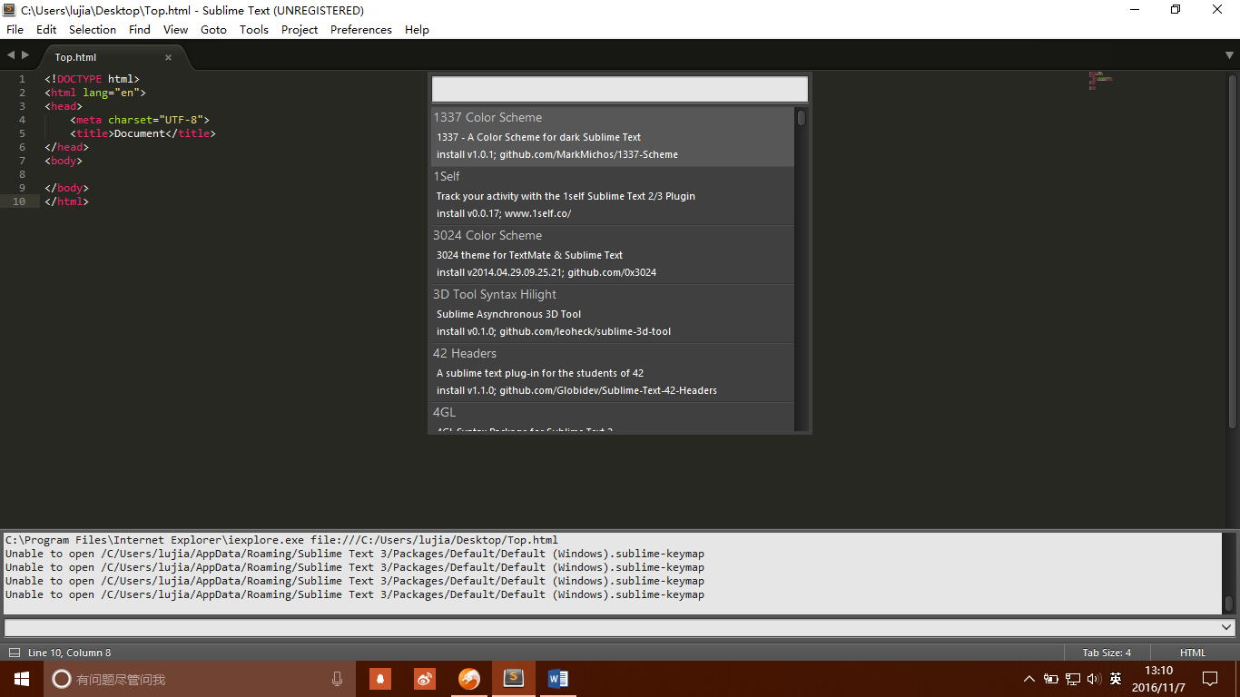Click the Cortana microphone icon
The width and height of the screenshot is (1240, 697).
point(337,679)
